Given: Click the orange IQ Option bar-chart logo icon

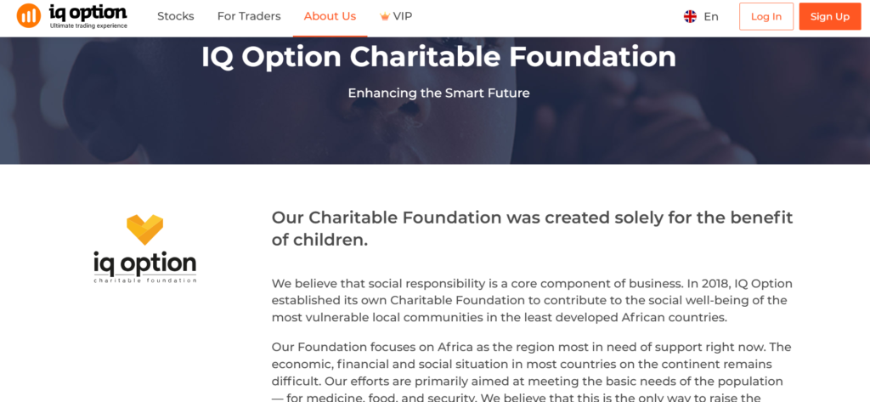Looking at the screenshot, I should click(x=29, y=15).
